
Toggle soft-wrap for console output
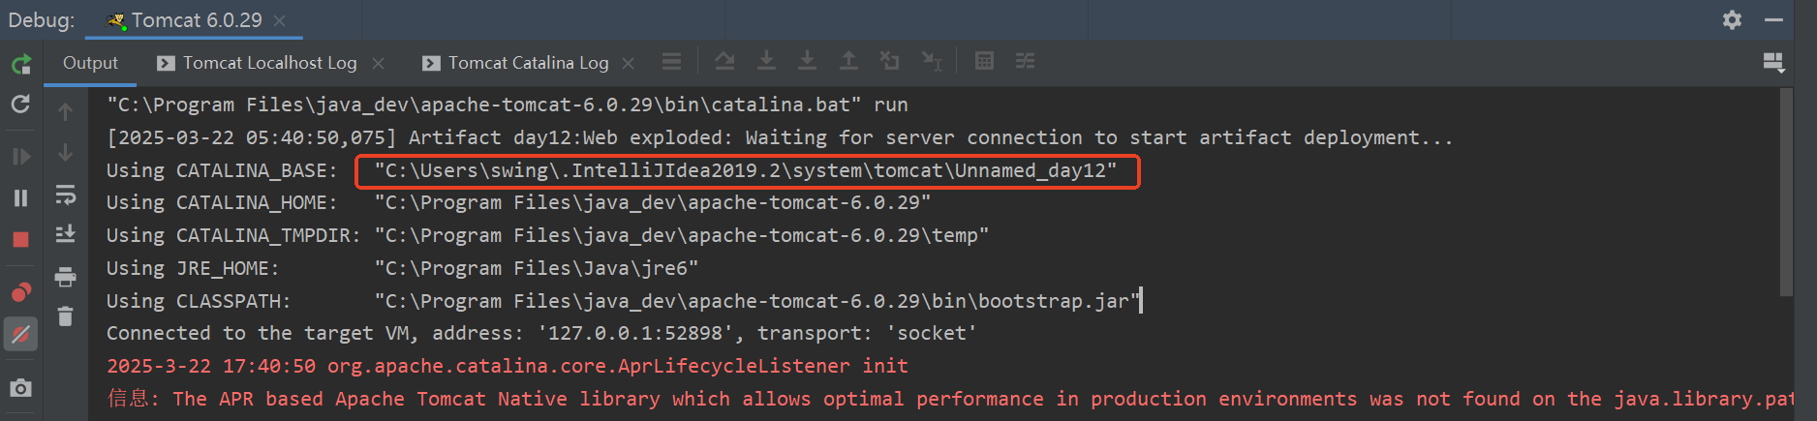pos(65,195)
